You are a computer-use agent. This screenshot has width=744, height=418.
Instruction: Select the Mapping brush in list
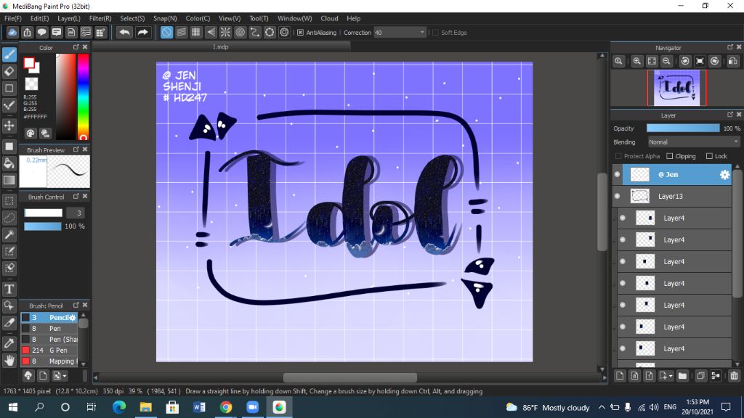(x=49, y=361)
